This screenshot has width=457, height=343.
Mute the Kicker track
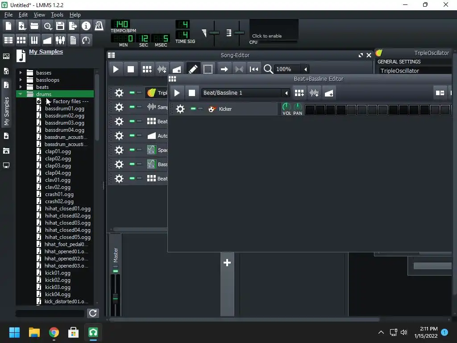(x=193, y=109)
